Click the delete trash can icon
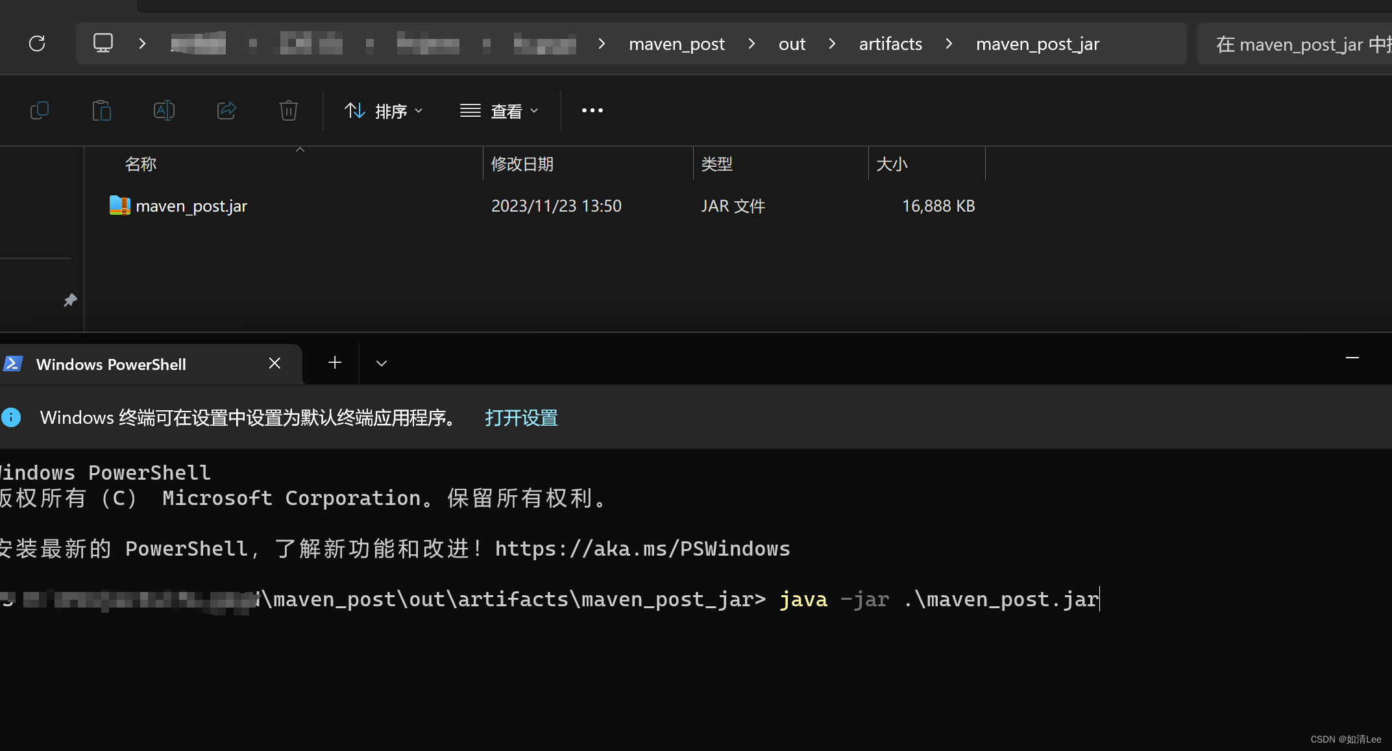1392x751 pixels. tap(289, 110)
